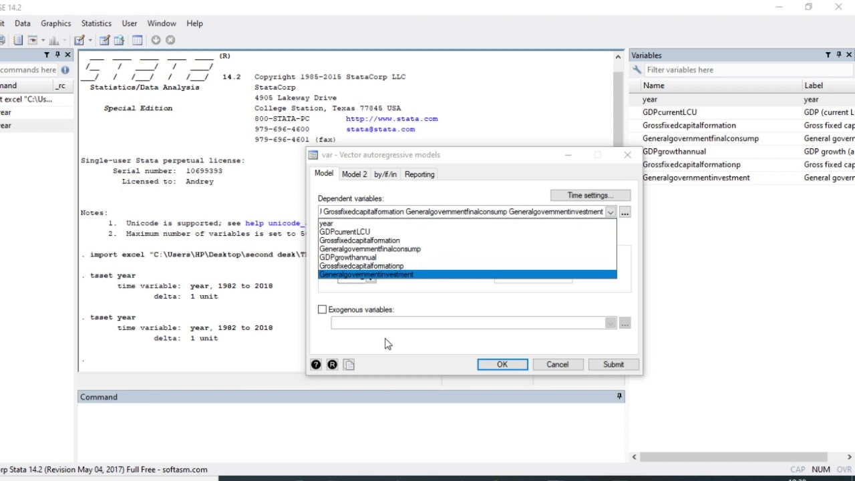Viewport: 855px width, 481px height.
Task: Select highlighted Generalgovernmentinvestment dropdown entry
Action: coord(468,275)
